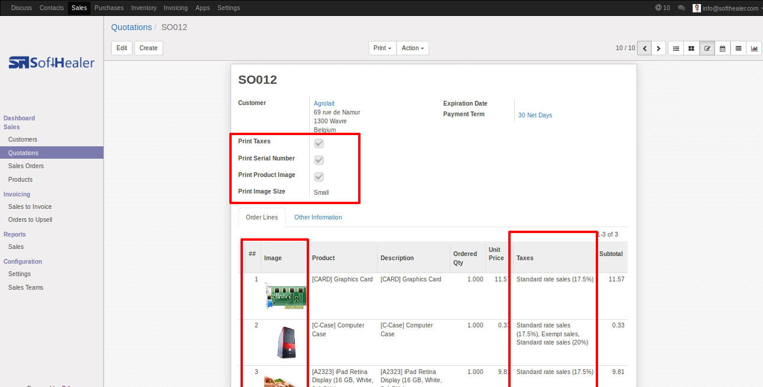Click the Graphics Card product image
Screen dimensions: 763x387
(286, 296)
